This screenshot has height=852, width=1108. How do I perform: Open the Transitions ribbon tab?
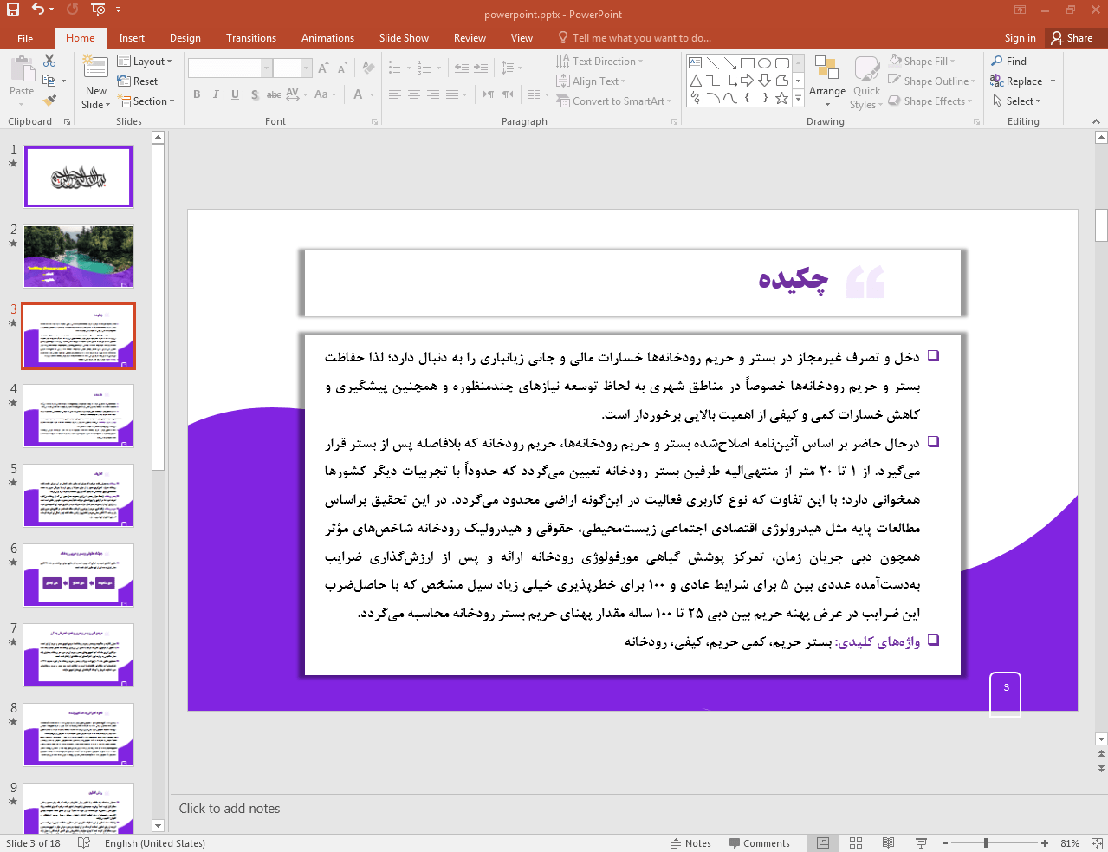point(250,38)
